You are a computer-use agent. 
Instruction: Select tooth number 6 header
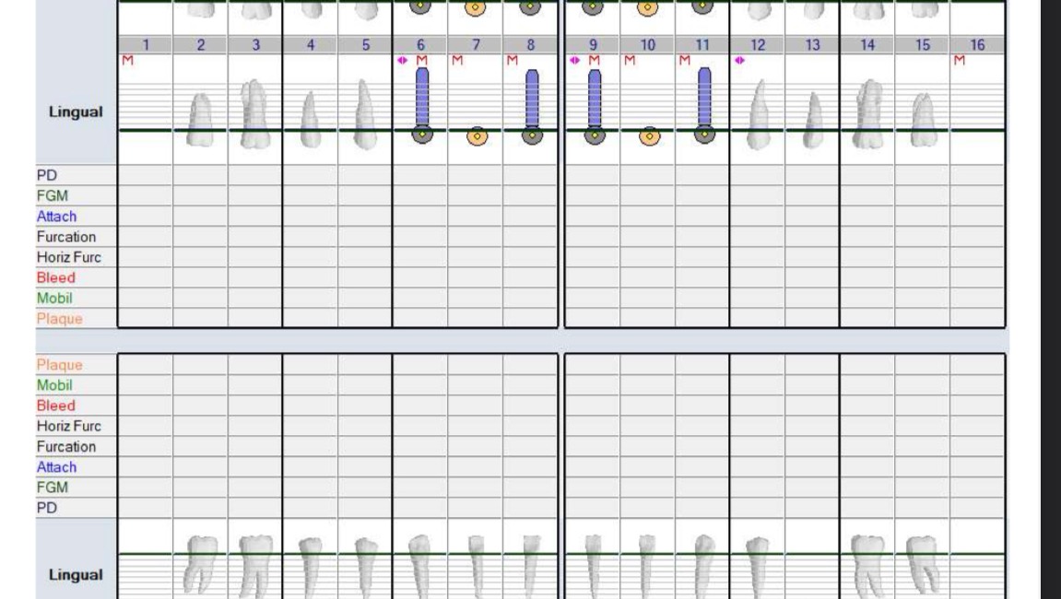[x=420, y=44]
